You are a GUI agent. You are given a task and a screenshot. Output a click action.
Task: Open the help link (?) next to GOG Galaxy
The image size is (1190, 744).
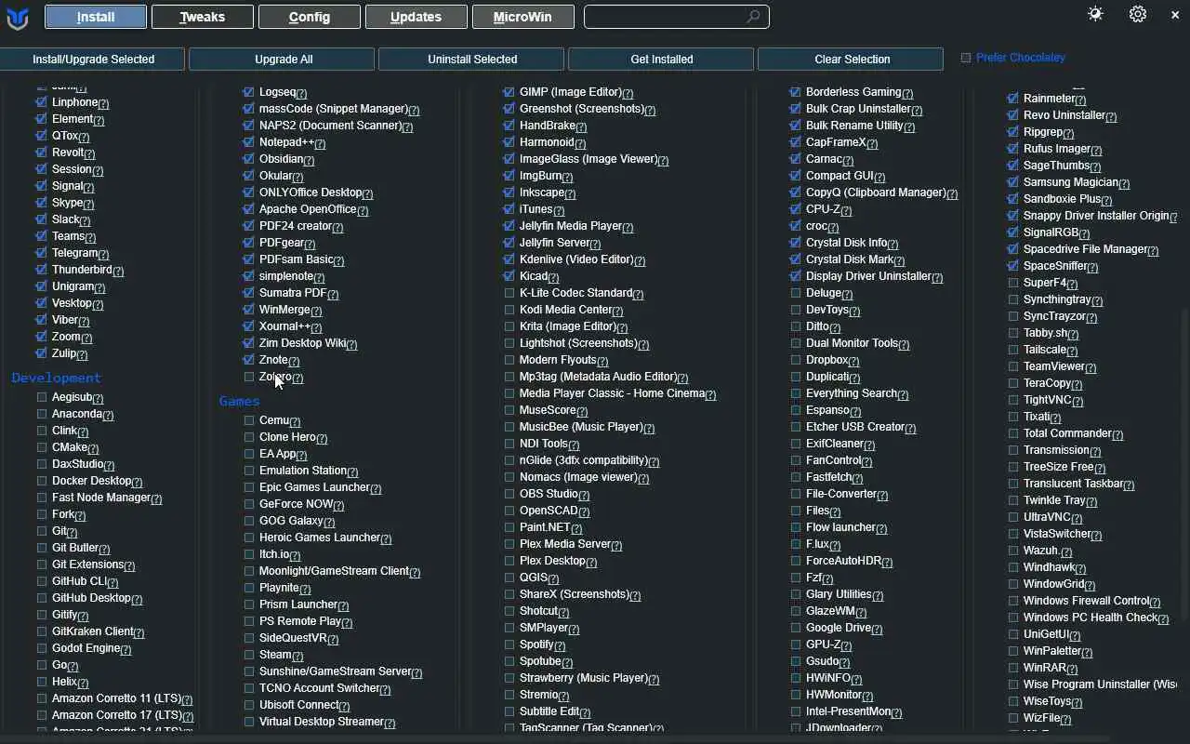(328, 522)
